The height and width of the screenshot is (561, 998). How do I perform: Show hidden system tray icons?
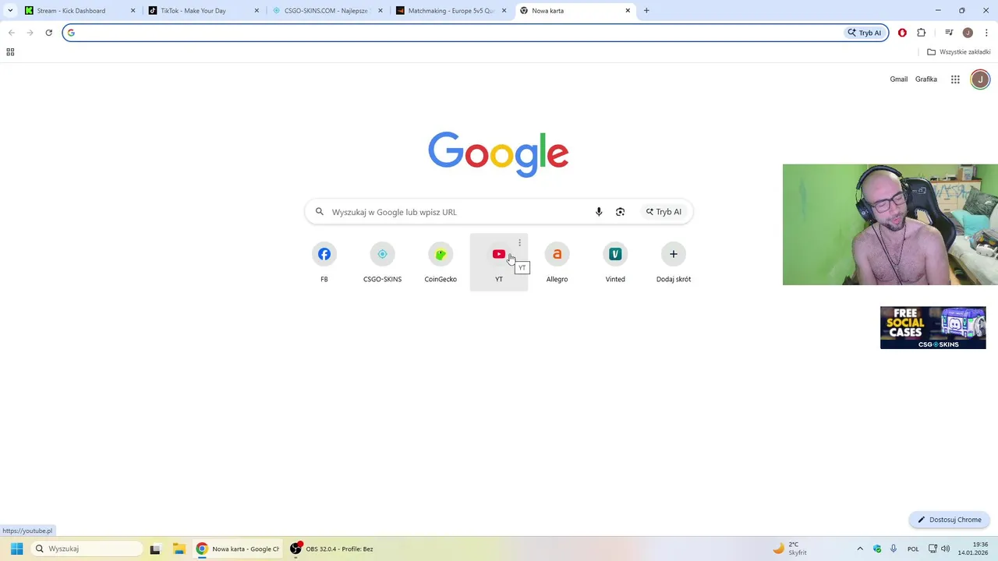coord(860,549)
